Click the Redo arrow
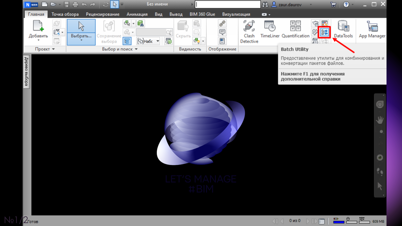Viewport: 402px width, 226px height. (x=92, y=4)
